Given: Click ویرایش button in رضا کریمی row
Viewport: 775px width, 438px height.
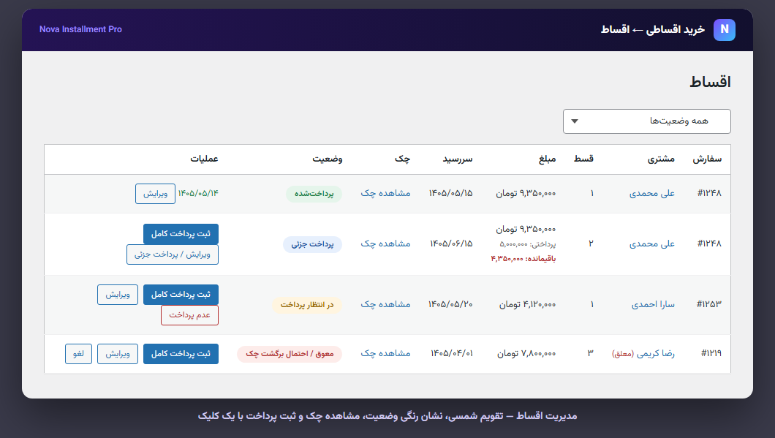Looking at the screenshot, I should point(118,354).
